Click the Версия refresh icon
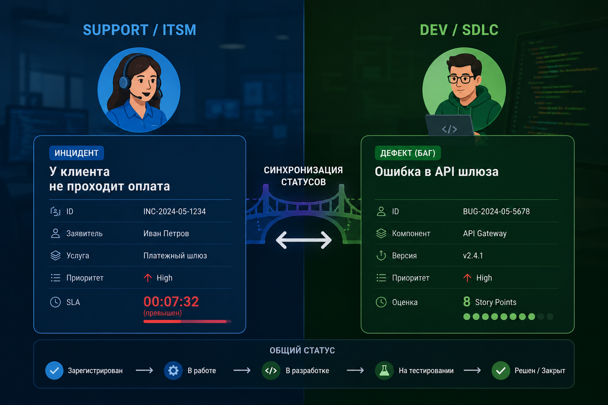 [x=381, y=255]
